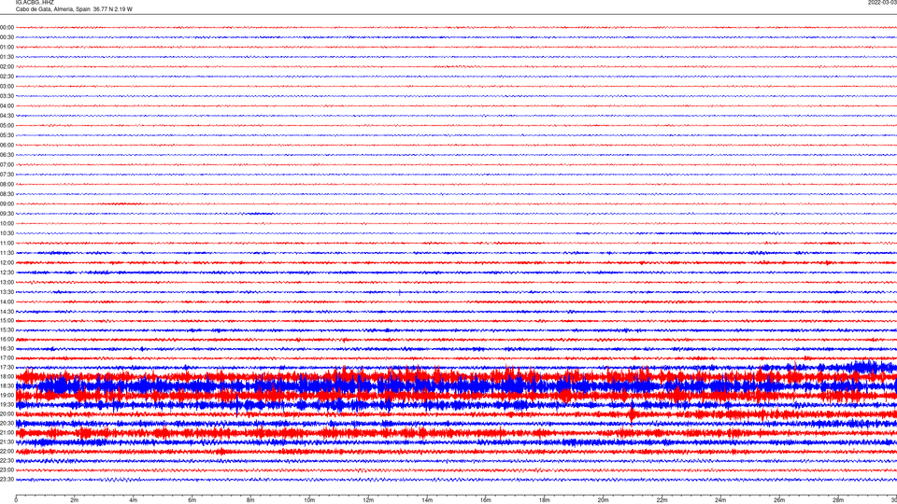Click the 17:30 time label
Screen dimensions: 897x504
point(7,368)
